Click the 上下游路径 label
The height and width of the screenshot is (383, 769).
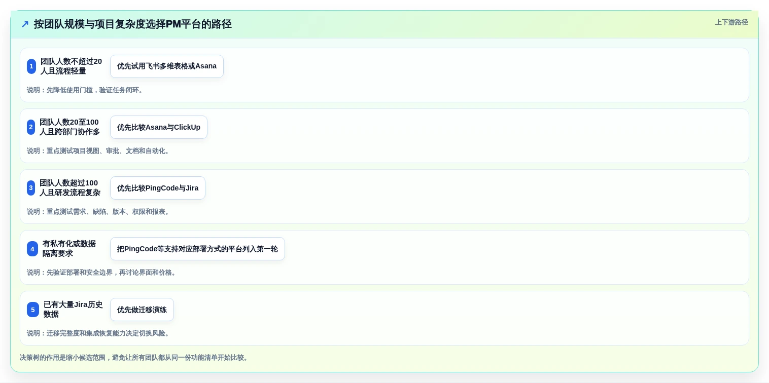731,22
